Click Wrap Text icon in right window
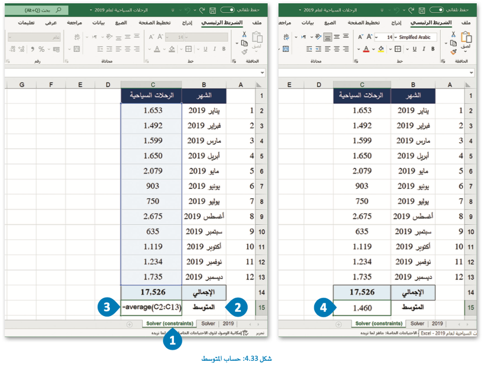The width and height of the screenshot is (483, 368). coord(286,37)
